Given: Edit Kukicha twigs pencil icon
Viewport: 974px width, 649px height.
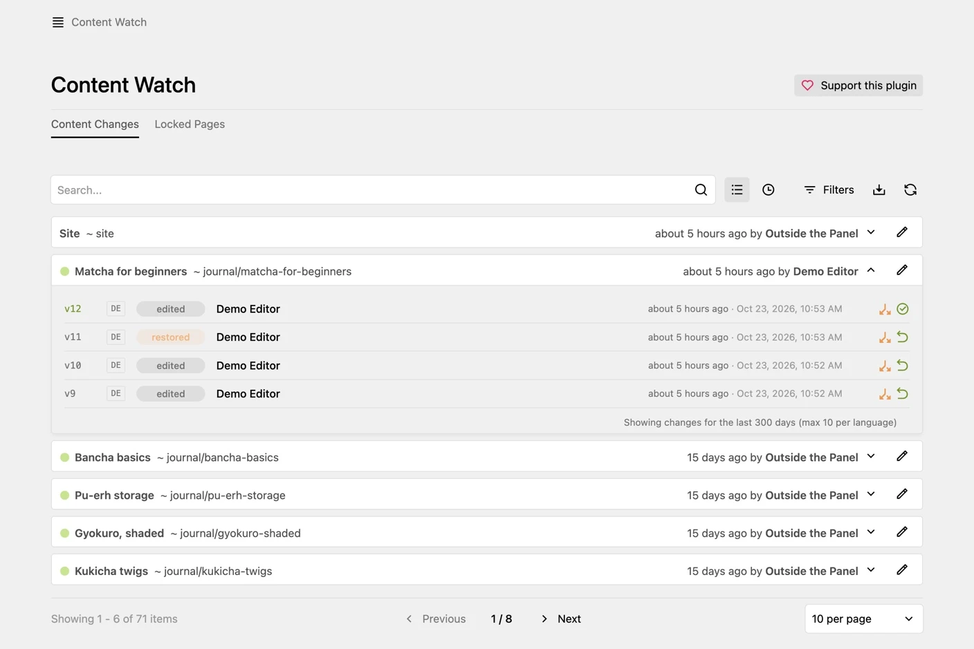Looking at the screenshot, I should (902, 570).
